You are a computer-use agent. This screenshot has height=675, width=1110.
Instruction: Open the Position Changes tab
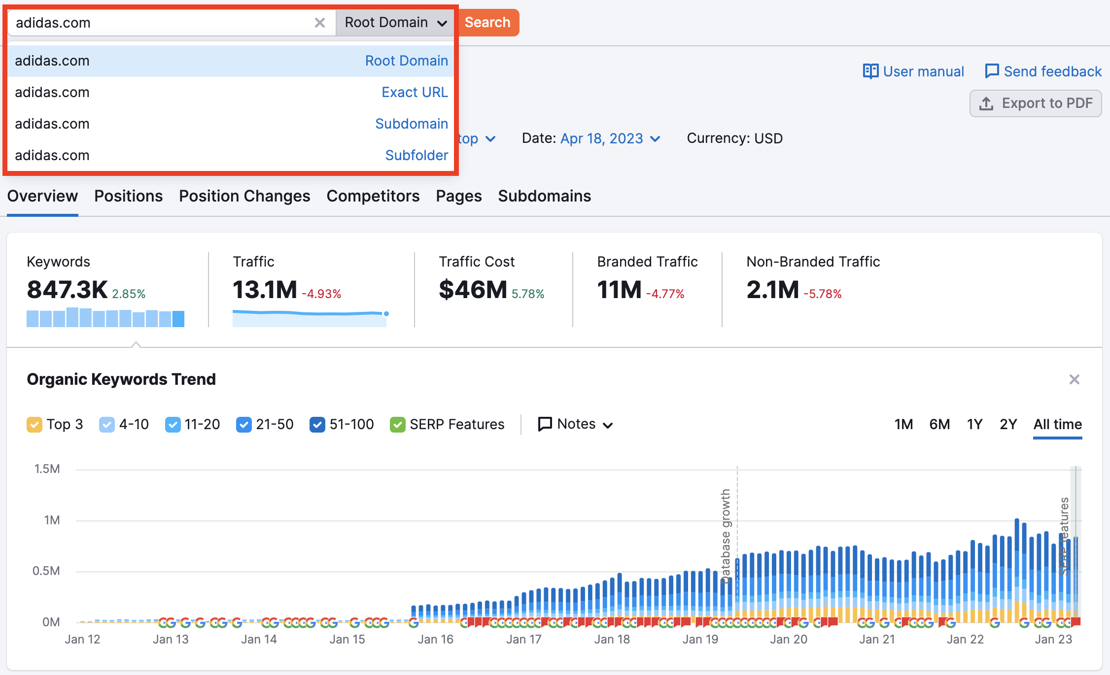click(244, 196)
